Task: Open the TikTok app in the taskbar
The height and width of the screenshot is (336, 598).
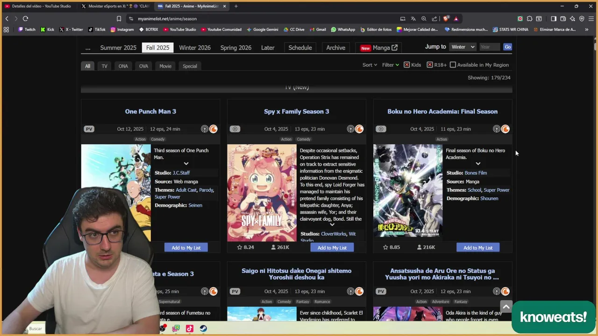Action: [189, 329]
